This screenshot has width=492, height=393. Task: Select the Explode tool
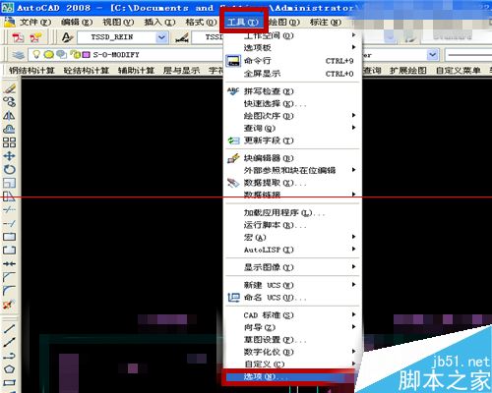click(x=9, y=305)
